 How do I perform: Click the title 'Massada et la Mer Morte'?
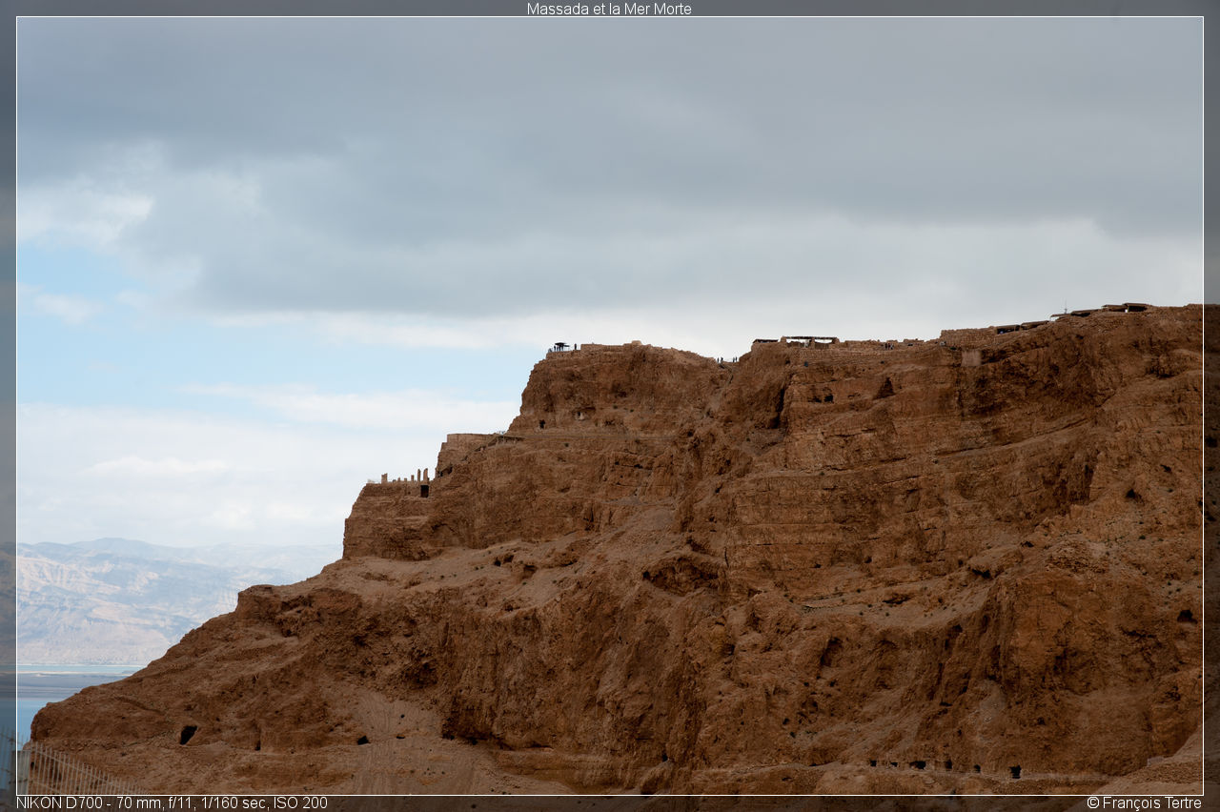pyautogui.click(x=609, y=9)
